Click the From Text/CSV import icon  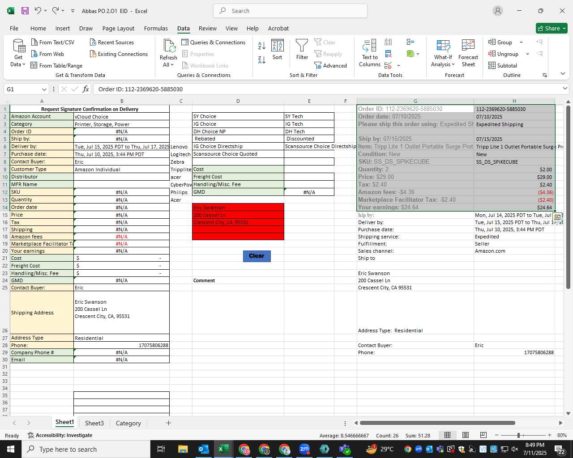click(x=53, y=42)
